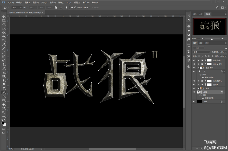Open the 3D cube panel icon

coord(189,67)
